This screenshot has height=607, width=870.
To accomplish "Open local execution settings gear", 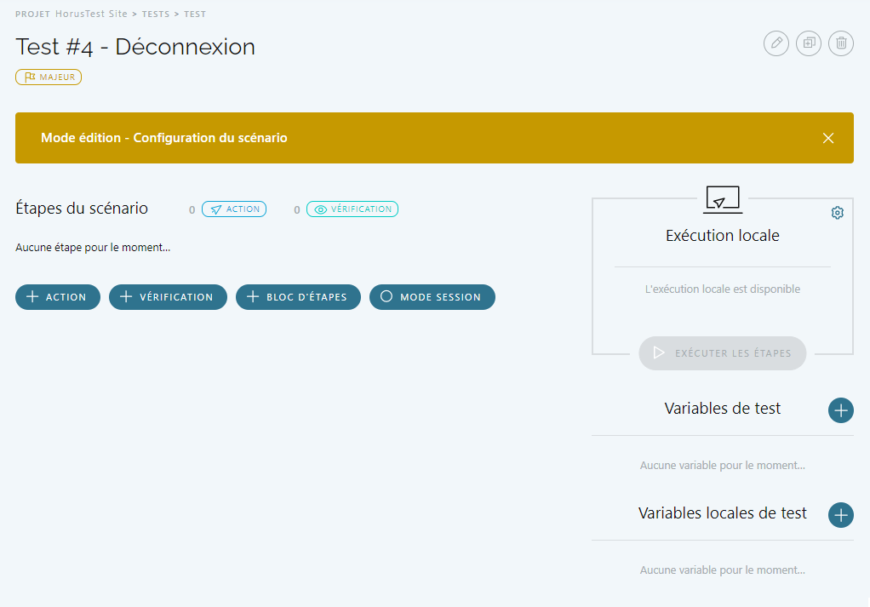I will point(837,213).
